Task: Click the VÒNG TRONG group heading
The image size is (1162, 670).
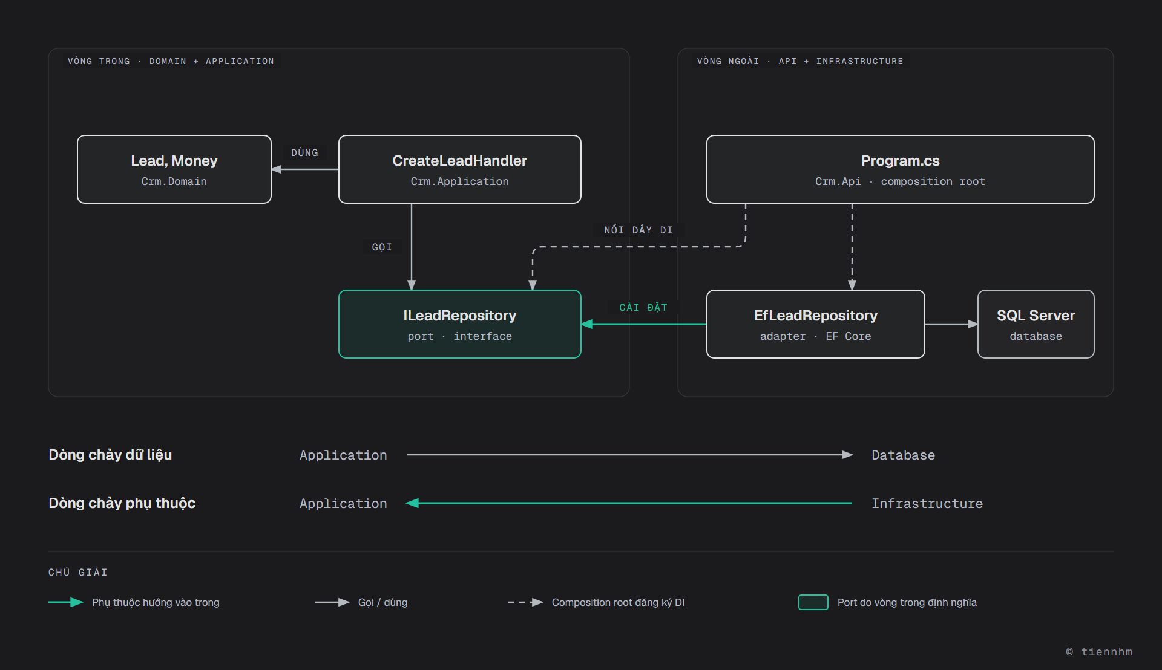Action: pos(171,61)
